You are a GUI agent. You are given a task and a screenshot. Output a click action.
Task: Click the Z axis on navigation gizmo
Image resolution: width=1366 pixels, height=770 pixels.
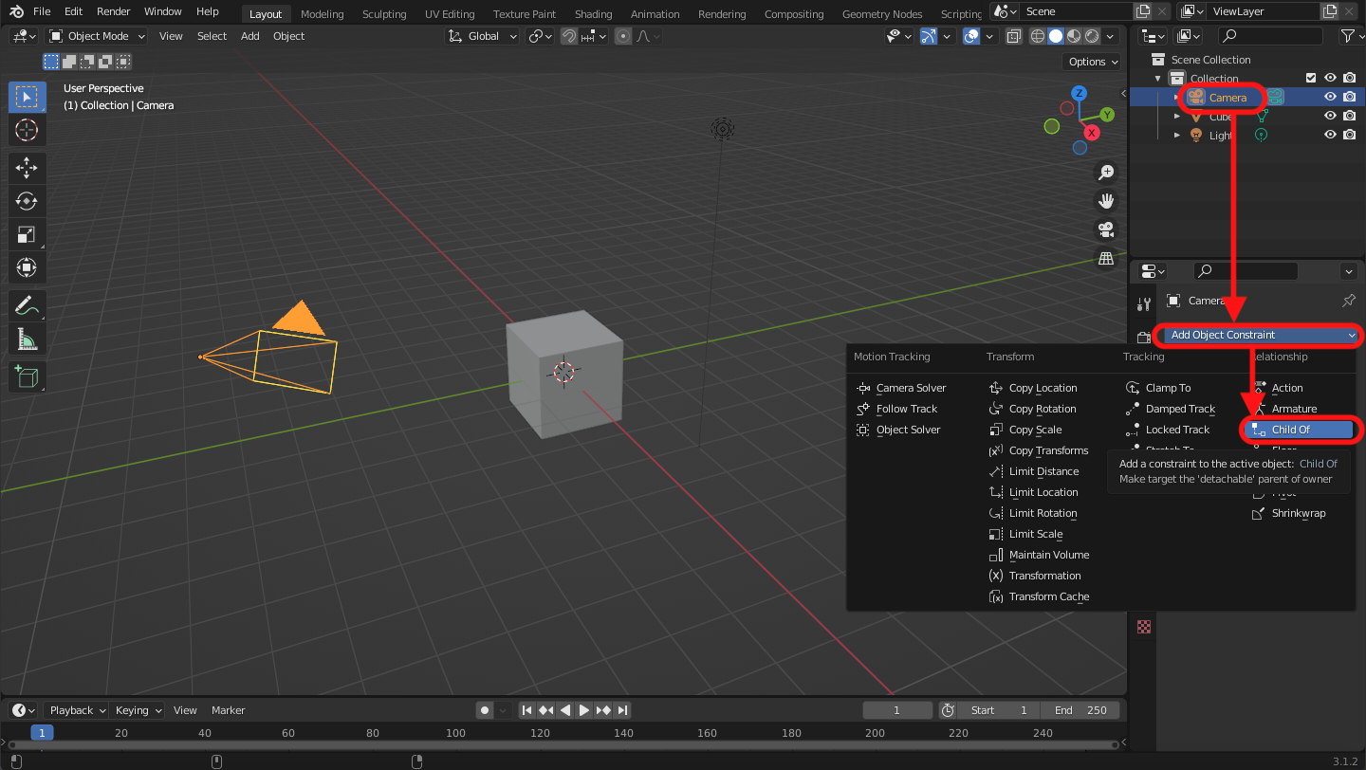pos(1079,93)
